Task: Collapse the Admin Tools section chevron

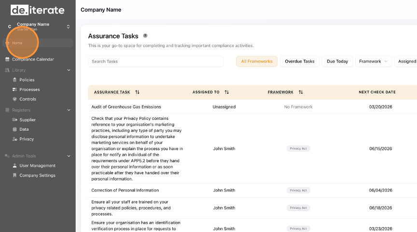Action: 69,156
